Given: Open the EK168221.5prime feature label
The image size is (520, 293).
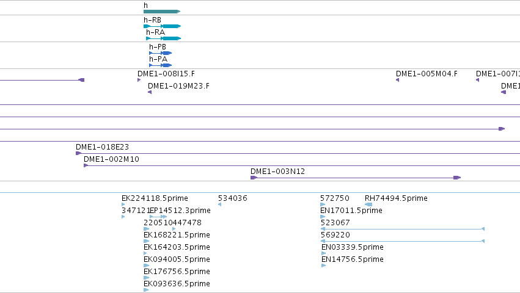Looking at the screenshot, I should click(x=177, y=234).
